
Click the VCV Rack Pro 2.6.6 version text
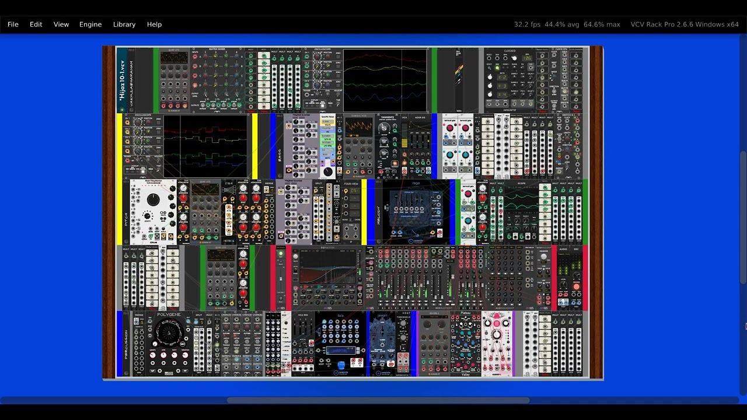point(685,24)
